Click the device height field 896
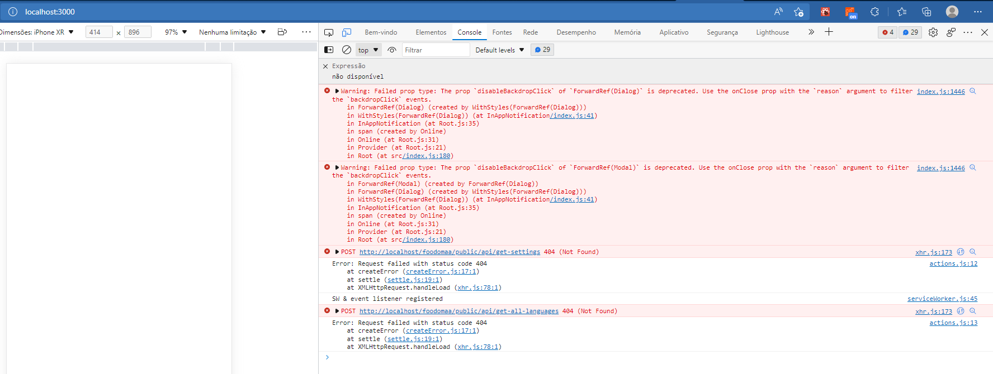Viewport: 993px width, 374px height. coord(138,32)
